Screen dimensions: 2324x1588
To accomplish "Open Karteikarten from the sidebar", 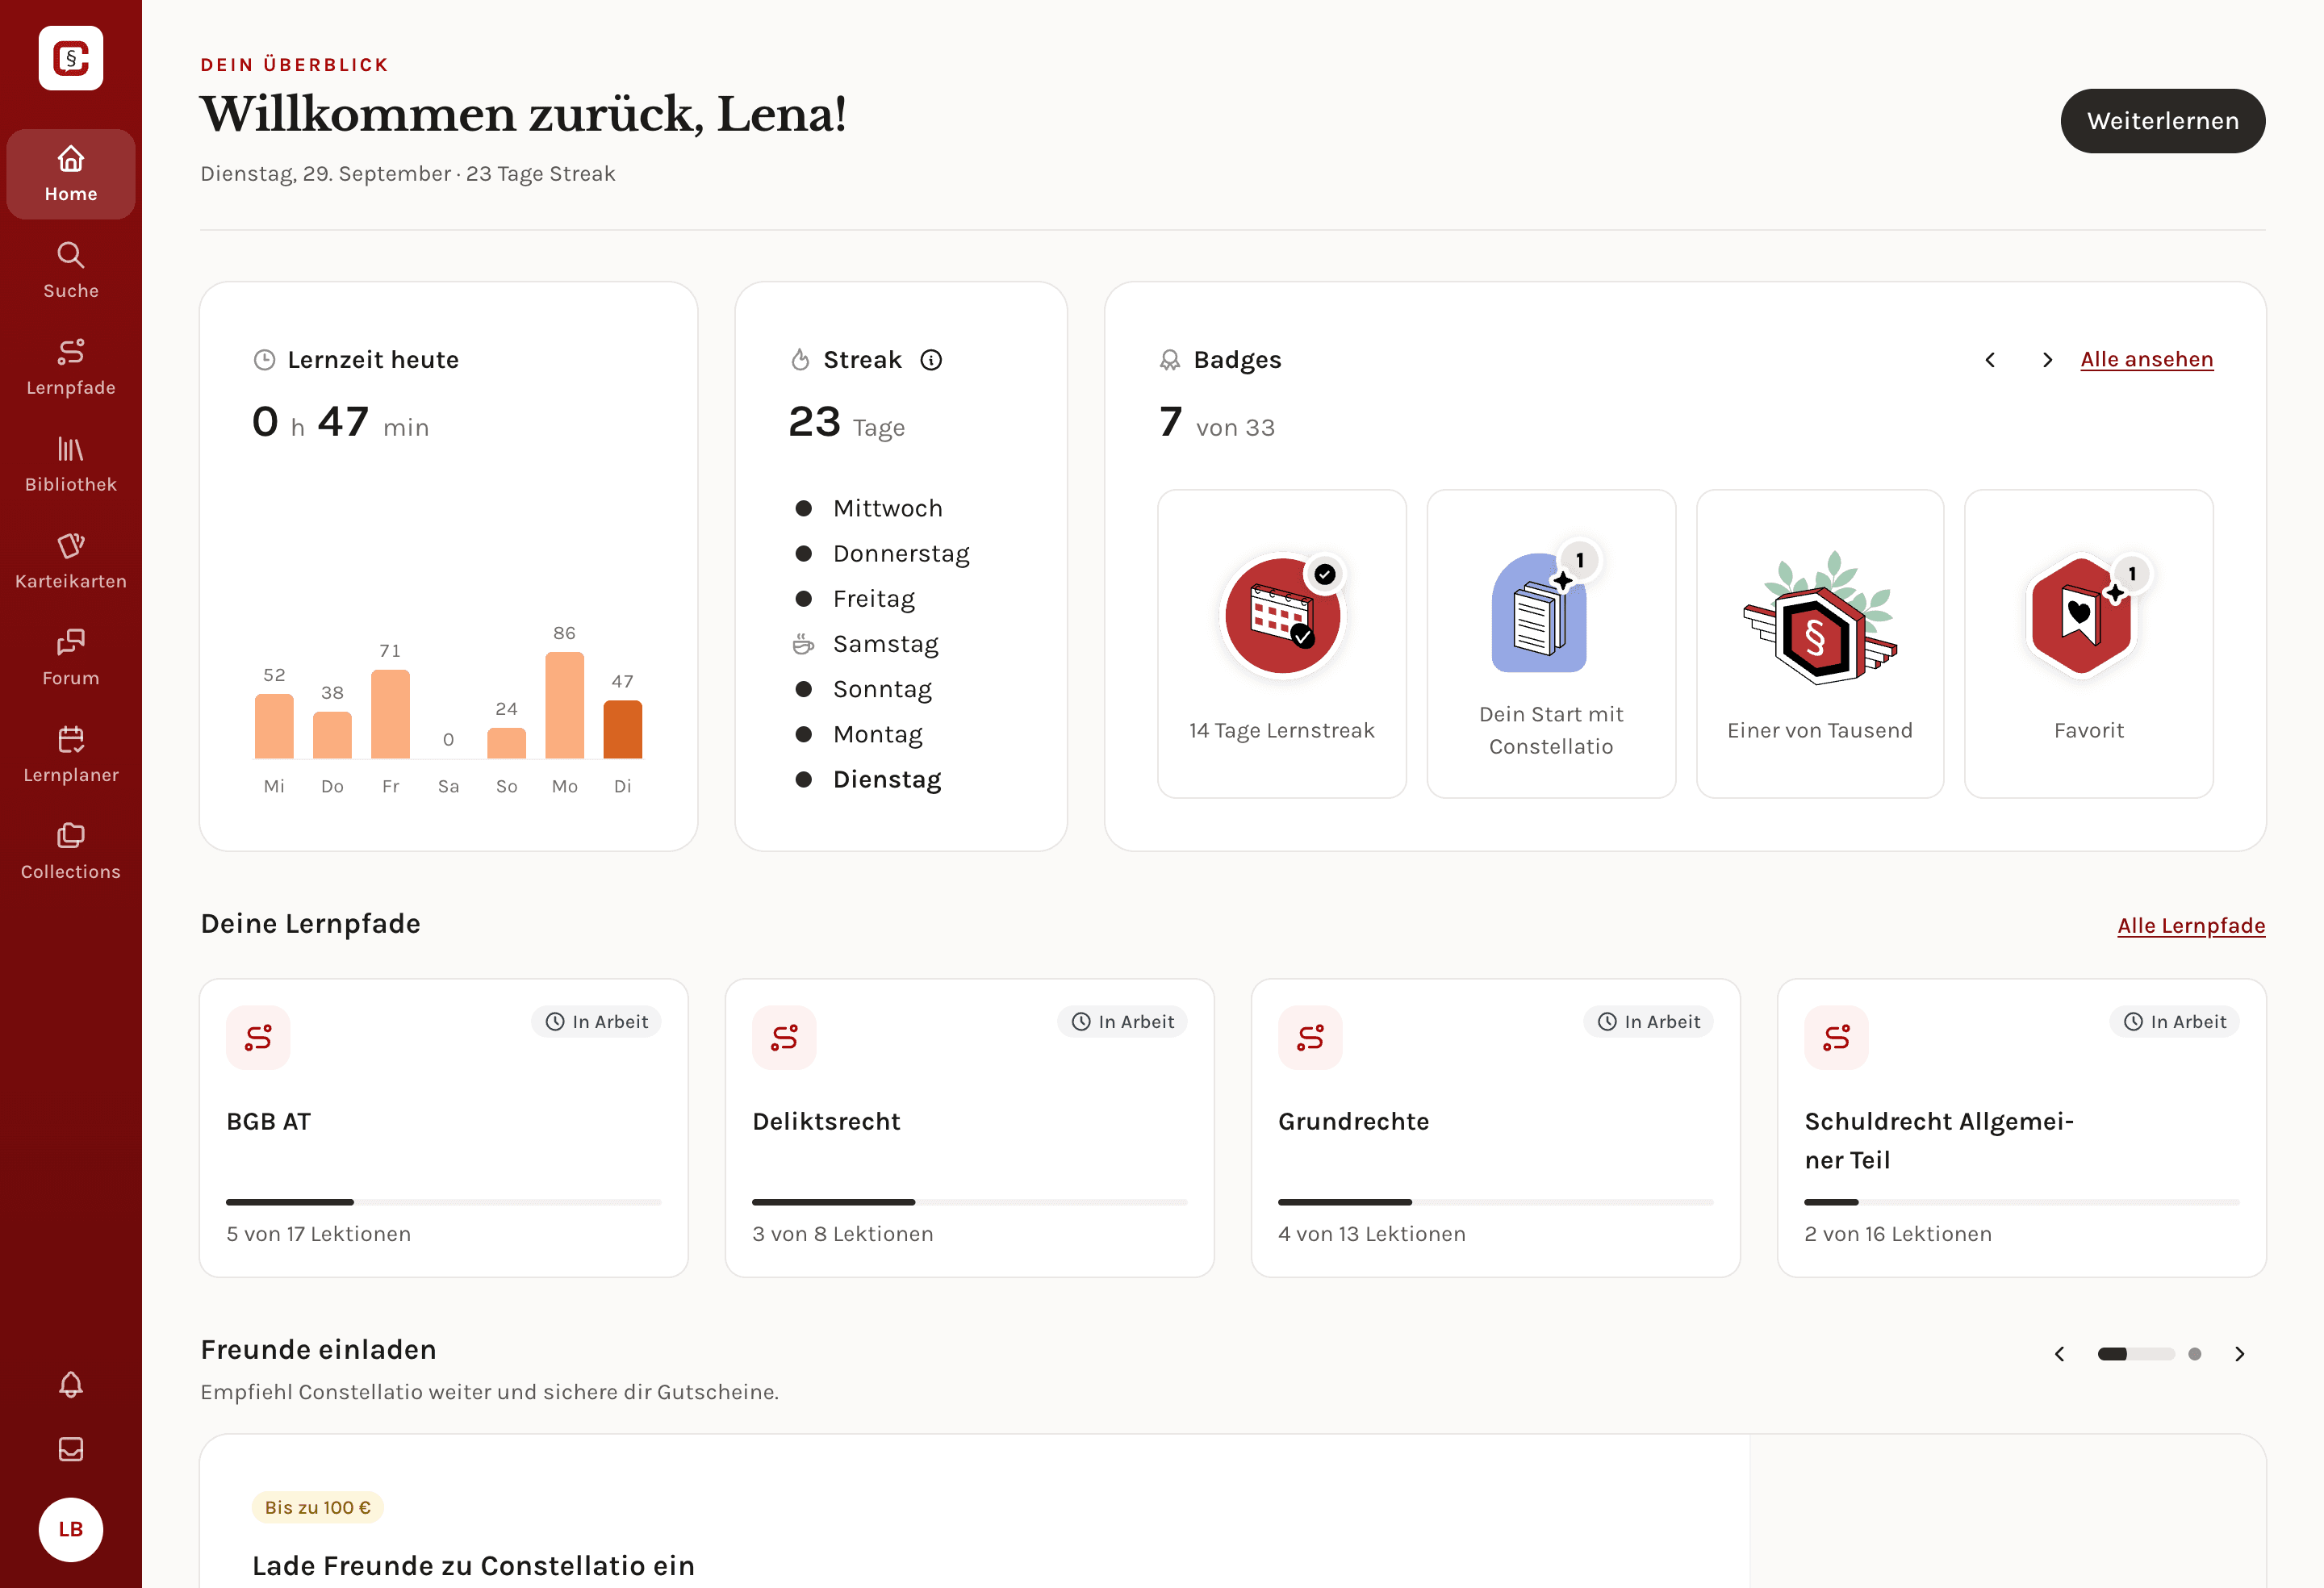I will pyautogui.click(x=71, y=562).
